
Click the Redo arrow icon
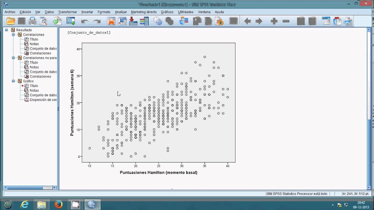pos(97,21)
